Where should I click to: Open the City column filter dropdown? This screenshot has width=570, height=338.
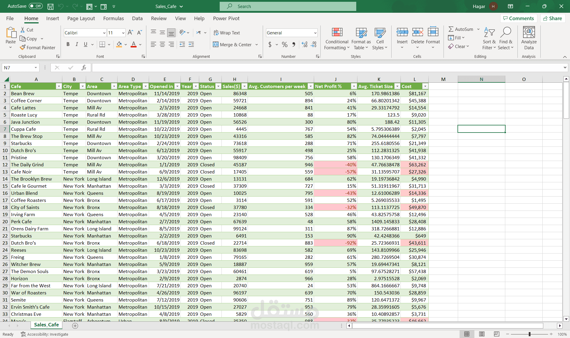(83, 86)
